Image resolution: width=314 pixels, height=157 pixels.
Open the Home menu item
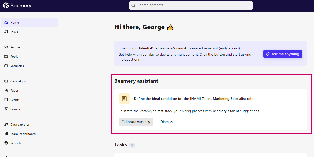[29, 23]
